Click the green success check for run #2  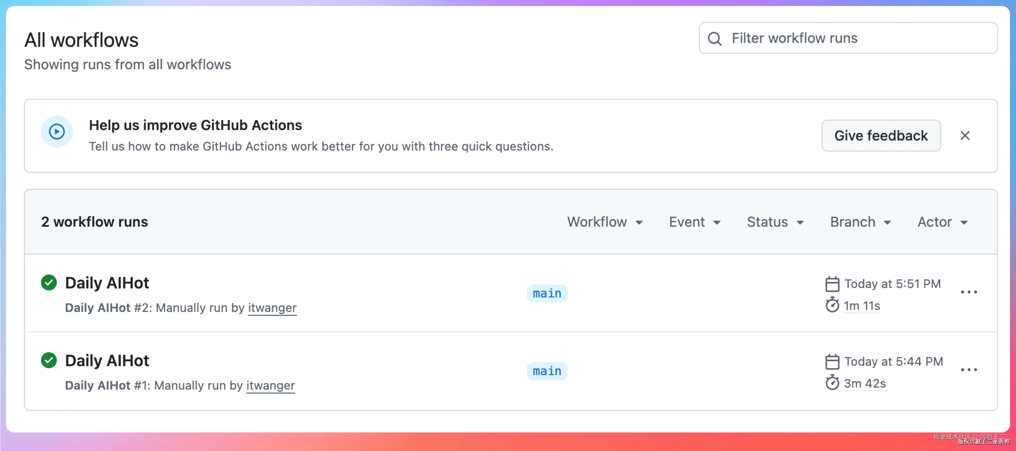pyautogui.click(x=49, y=282)
